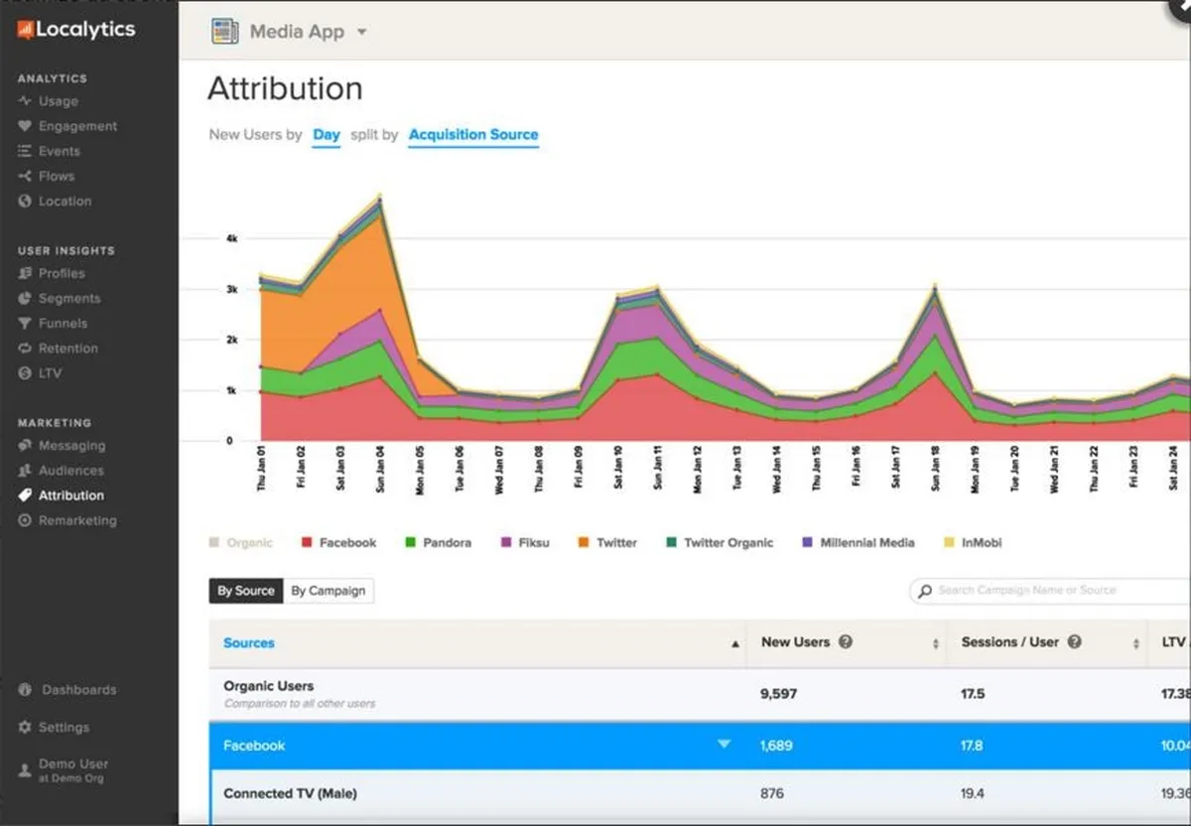
Task: Click the Funnels filter icon
Action: 25,323
